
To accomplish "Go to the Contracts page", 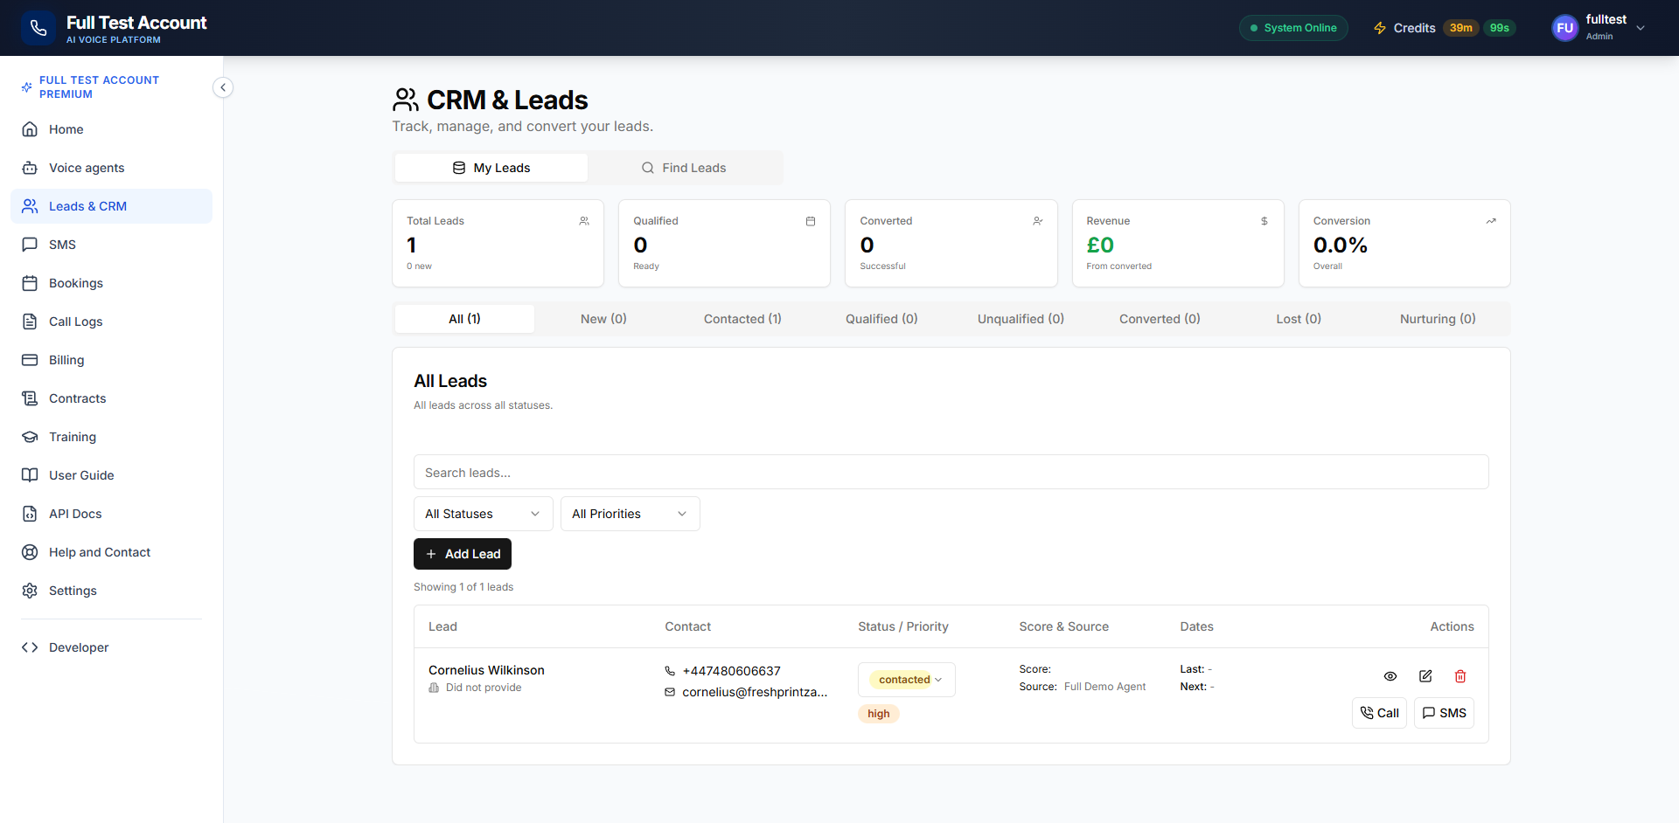I will [x=76, y=398].
